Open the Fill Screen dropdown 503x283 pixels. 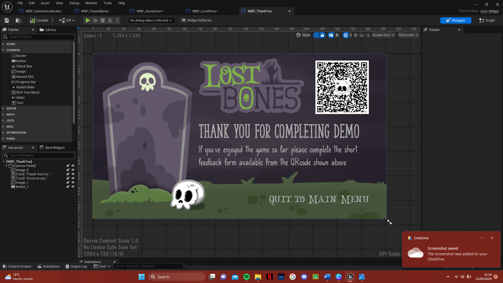point(408,35)
